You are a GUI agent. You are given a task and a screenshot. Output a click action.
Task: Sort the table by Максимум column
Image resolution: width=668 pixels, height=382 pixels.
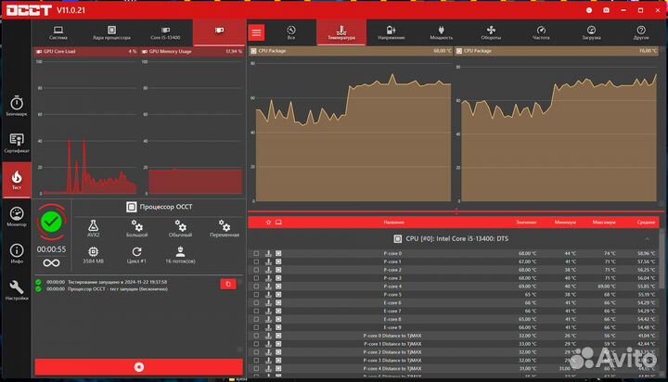(604, 223)
